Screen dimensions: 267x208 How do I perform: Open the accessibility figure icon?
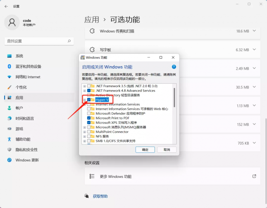[x=9, y=139]
